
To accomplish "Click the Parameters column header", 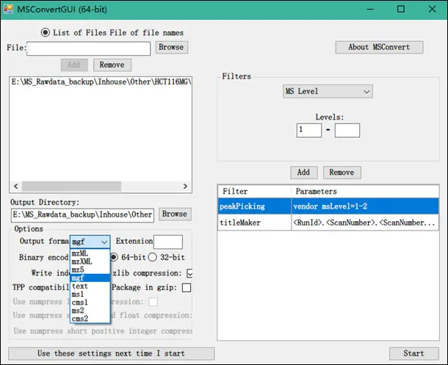I will click(365, 192).
